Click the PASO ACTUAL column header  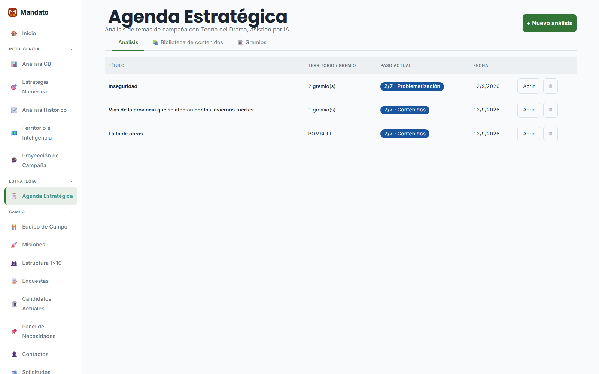tap(396, 65)
